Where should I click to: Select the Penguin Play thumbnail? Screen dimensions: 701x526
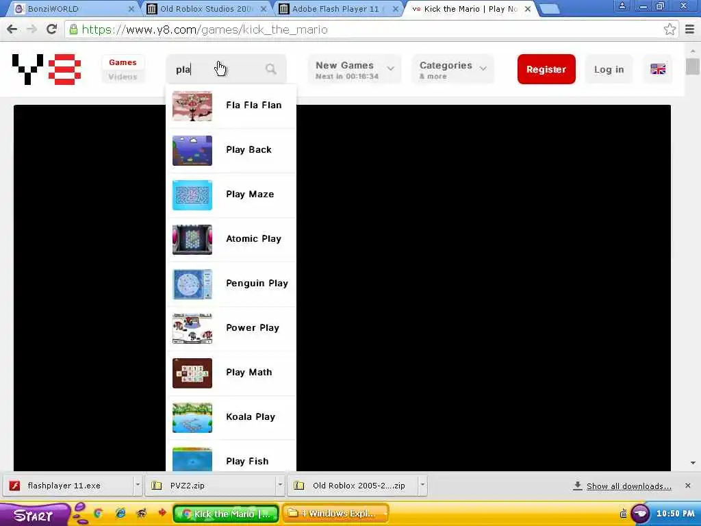tap(192, 284)
